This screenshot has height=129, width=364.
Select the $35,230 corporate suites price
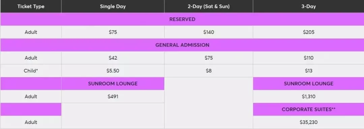pyautogui.click(x=308, y=122)
